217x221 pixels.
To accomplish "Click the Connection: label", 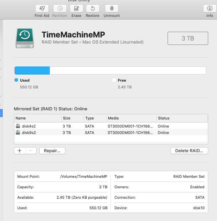I will (125, 197).
